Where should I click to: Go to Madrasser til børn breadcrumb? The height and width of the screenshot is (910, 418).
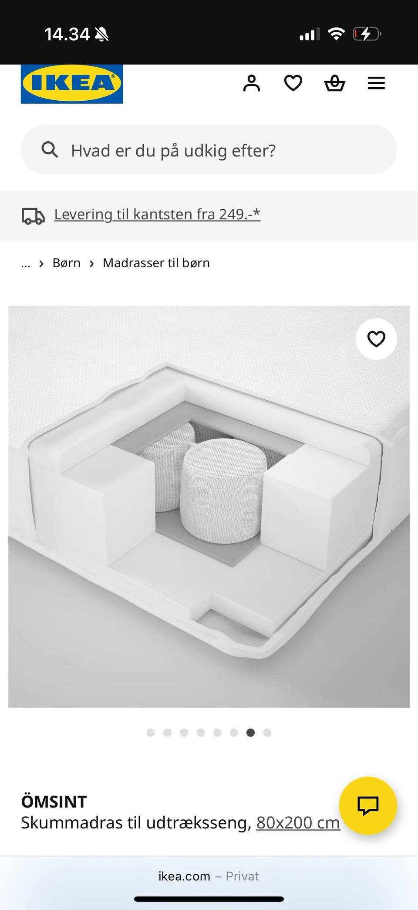[x=156, y=263]
